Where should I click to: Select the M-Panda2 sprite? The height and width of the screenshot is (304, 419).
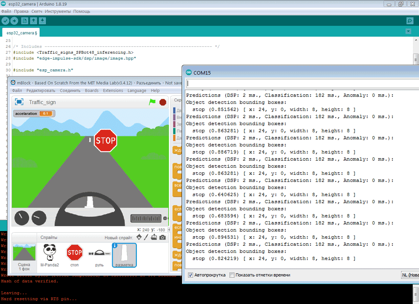(50, 255)
